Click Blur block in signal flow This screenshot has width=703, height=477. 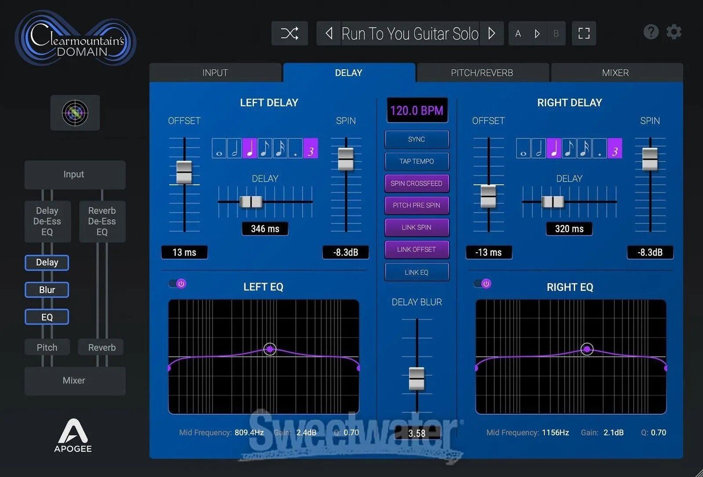[x=47, y=290]
